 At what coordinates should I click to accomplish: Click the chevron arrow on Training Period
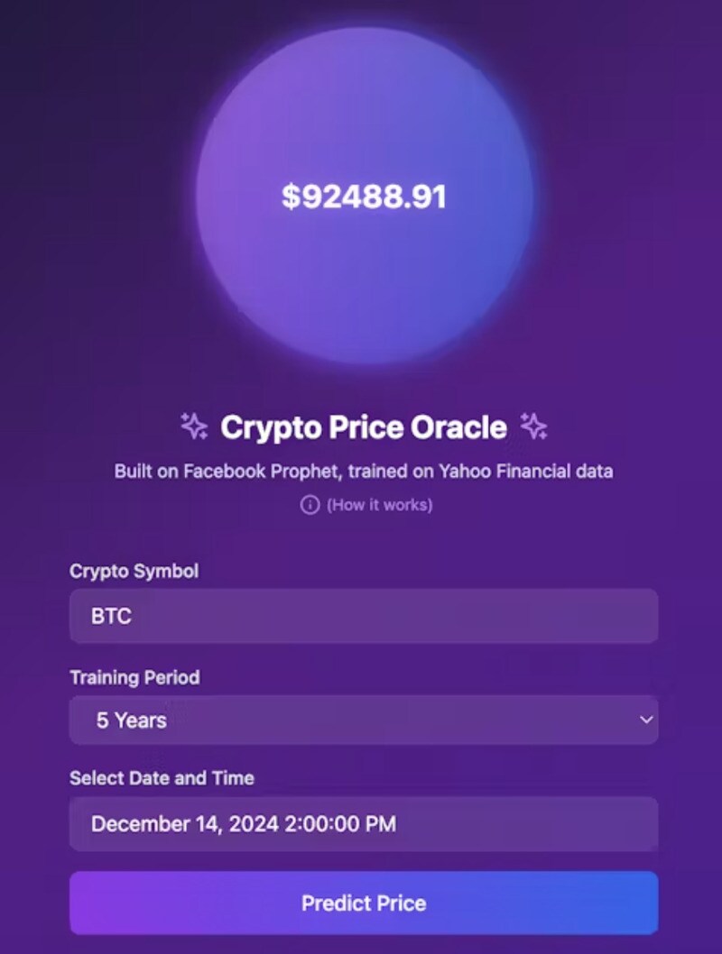pyautogui.click(x=645, y=720)
